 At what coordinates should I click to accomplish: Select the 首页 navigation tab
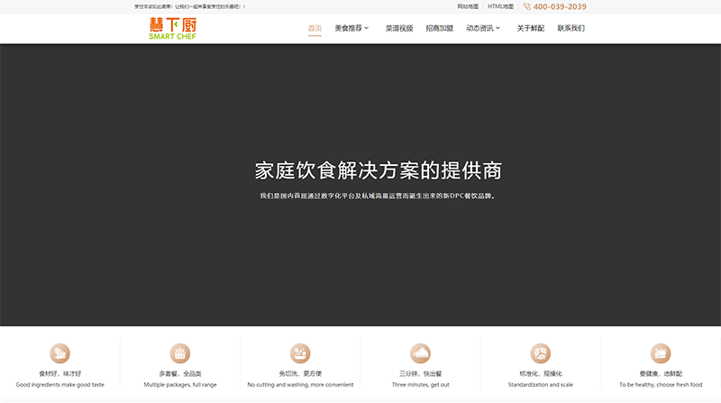[x=315, y=28]
